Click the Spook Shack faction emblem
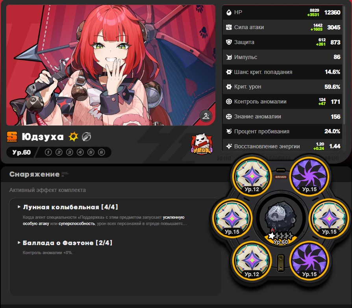The image size is (352, 308). [x=201, y=144]
